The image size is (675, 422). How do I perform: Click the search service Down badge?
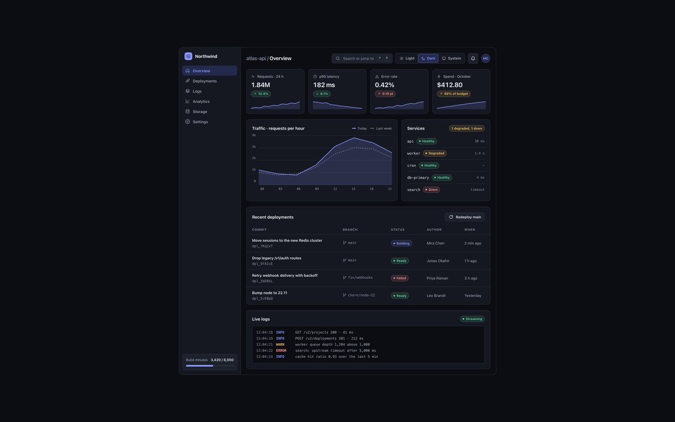point(431,190)
